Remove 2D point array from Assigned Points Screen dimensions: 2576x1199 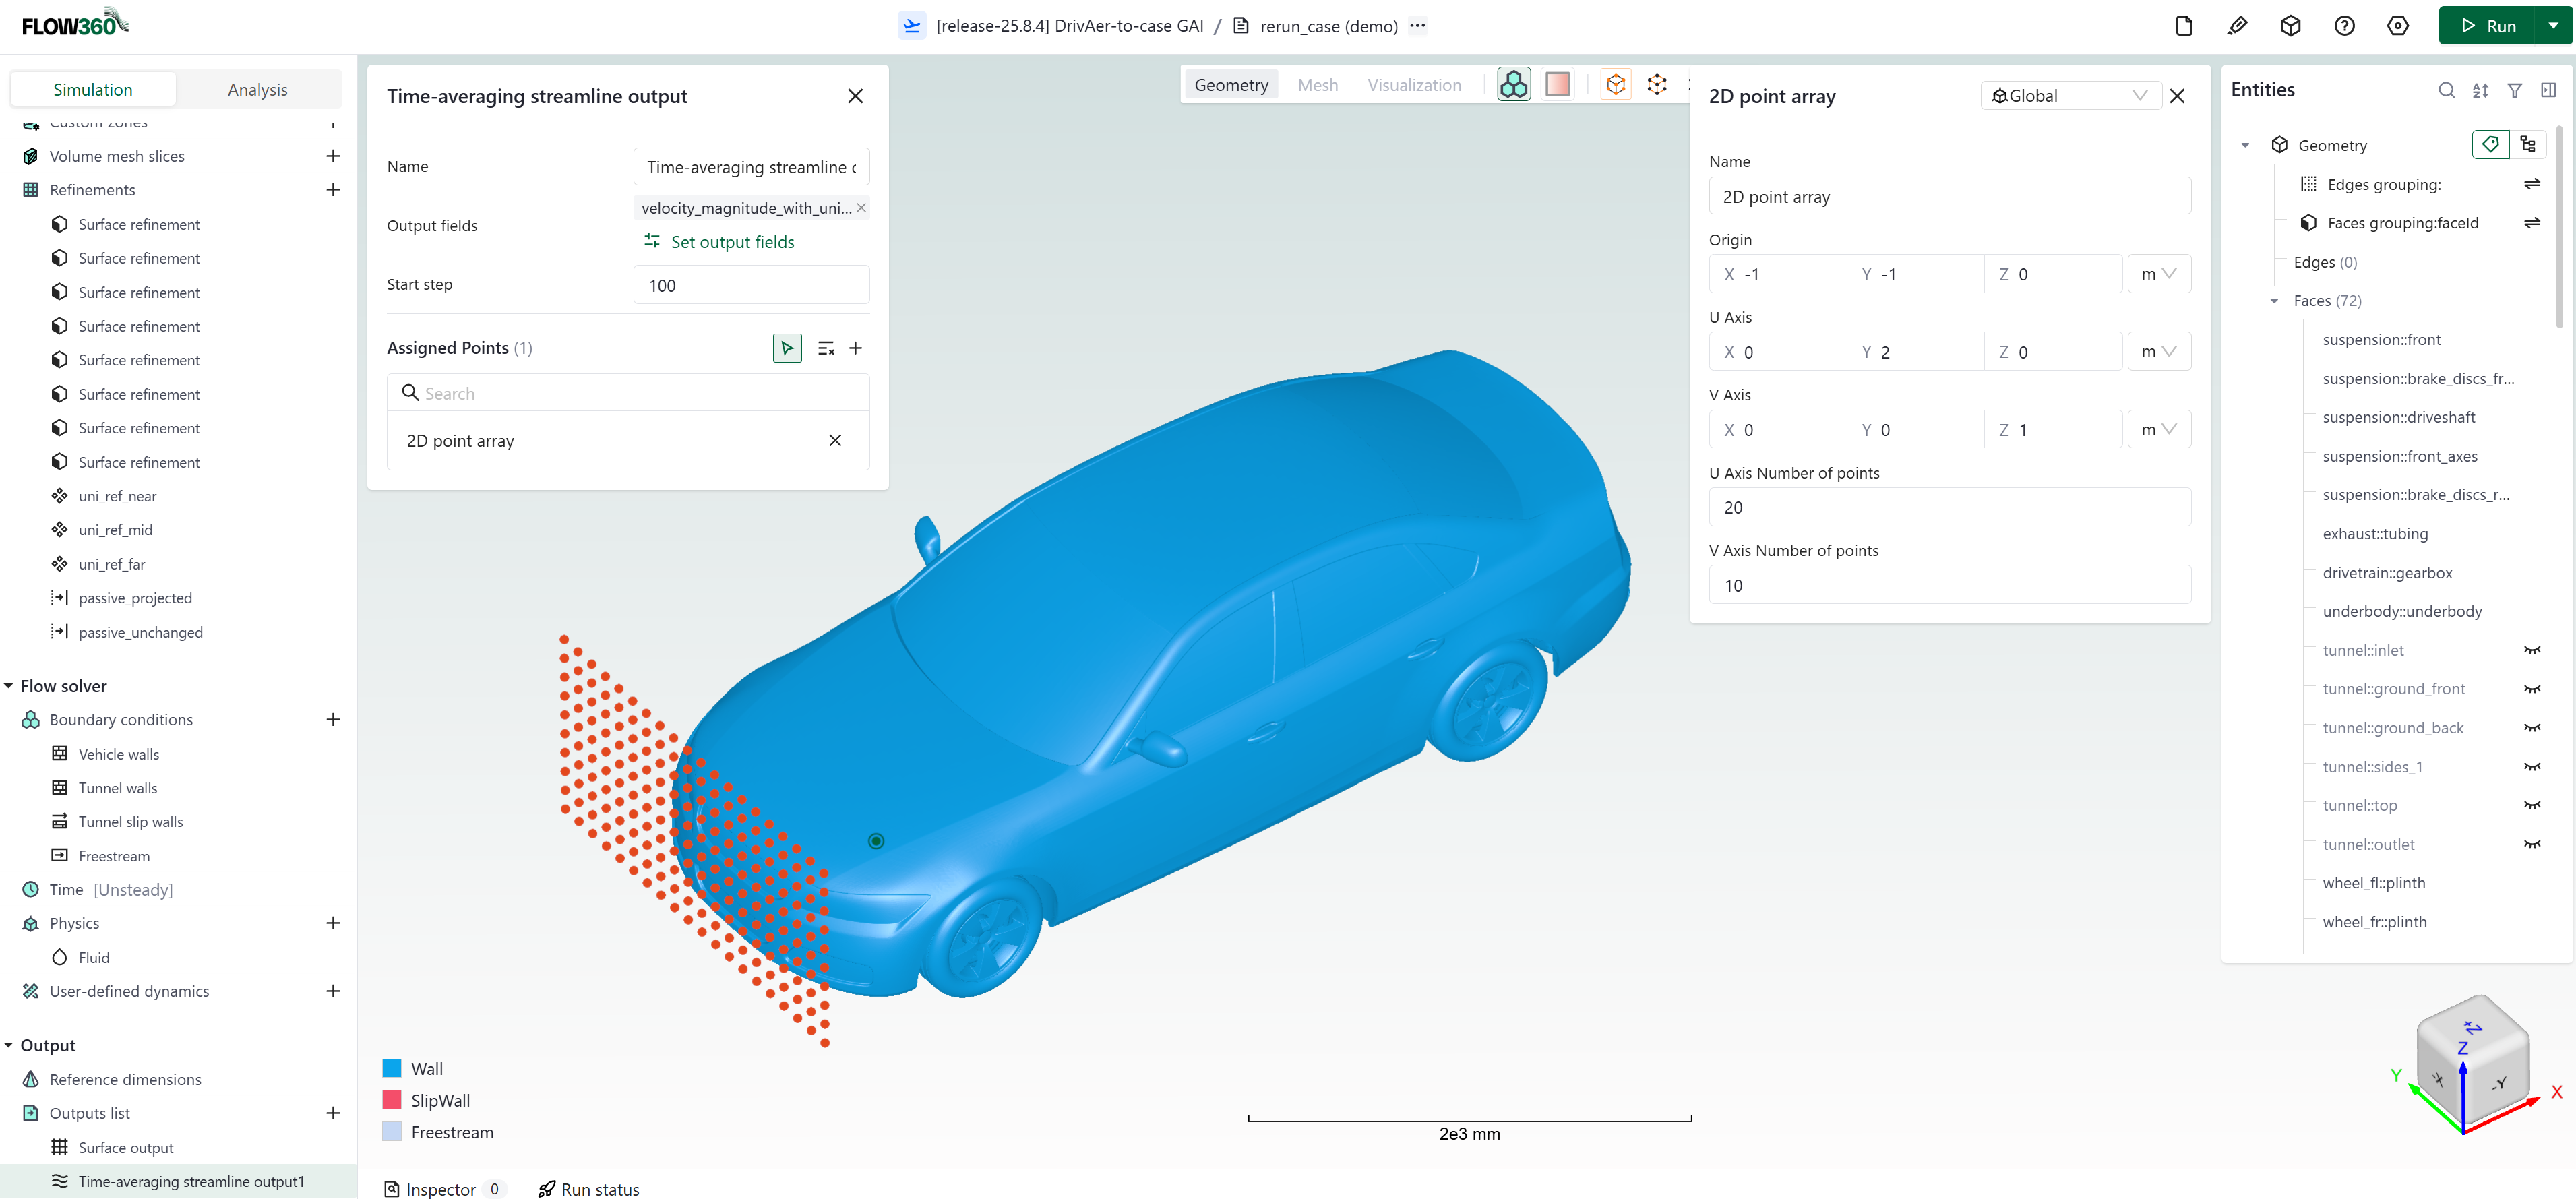click(x=835, y=440)
